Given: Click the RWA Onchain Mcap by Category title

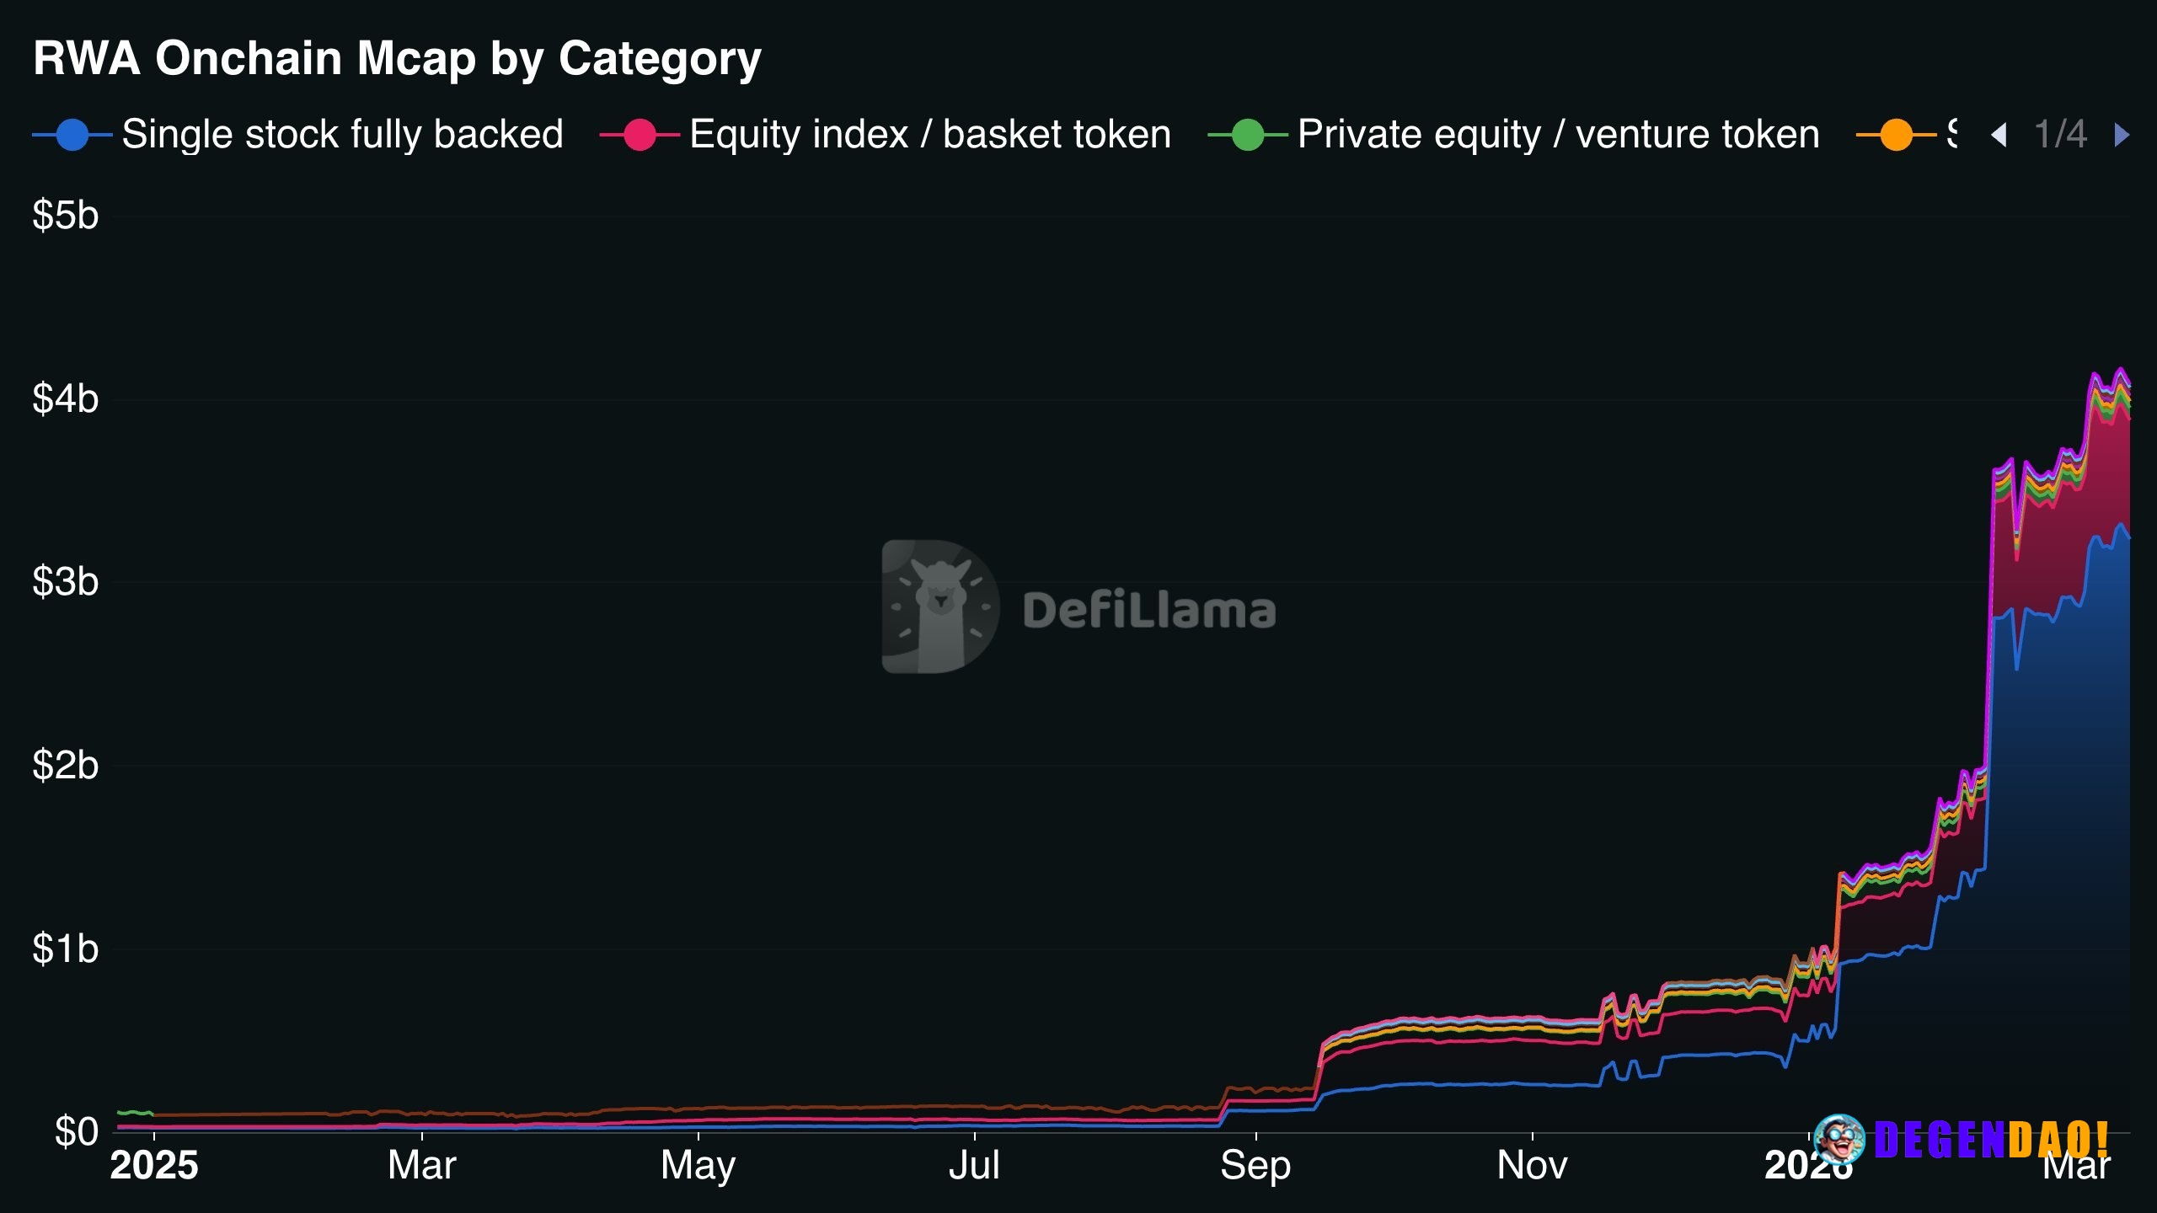Looking at the screenshot, I should 397,59.
